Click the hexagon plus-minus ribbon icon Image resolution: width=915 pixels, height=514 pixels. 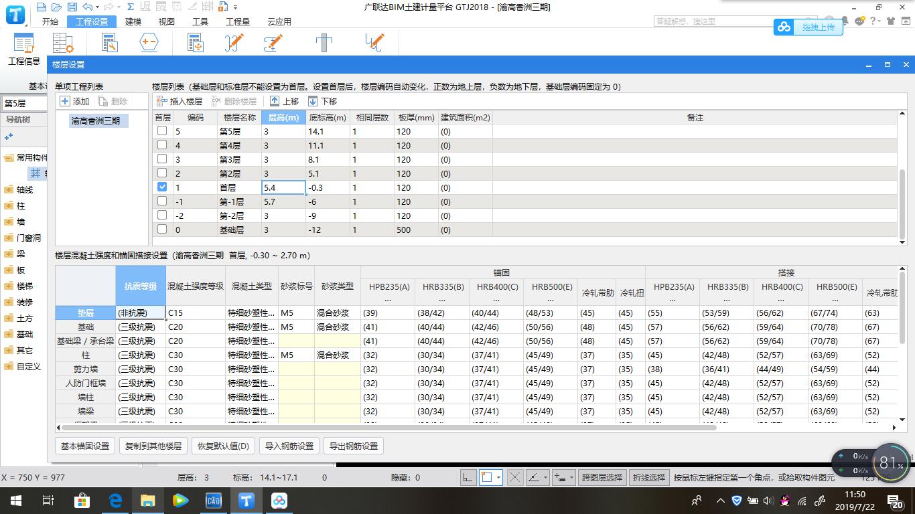coord(149,43)
